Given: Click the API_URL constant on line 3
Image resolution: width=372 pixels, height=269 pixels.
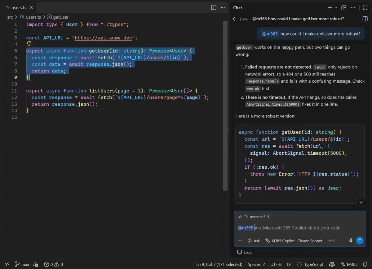Looking at the screenshot, I should [x=53, y=38].
